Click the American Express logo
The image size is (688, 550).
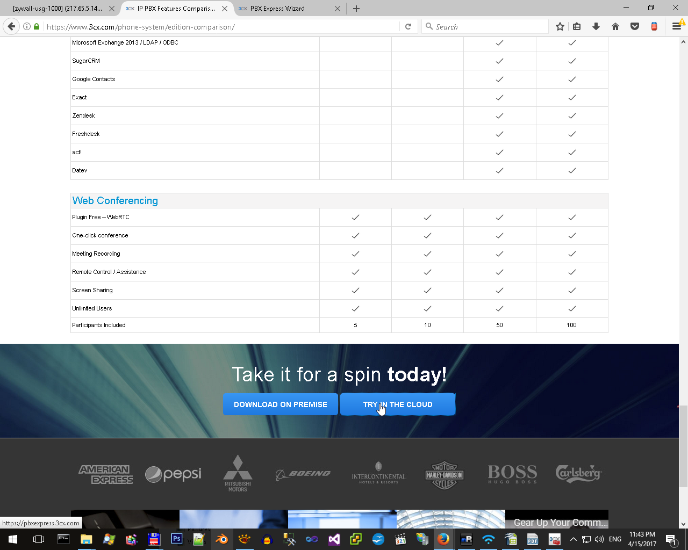(106, 474)
